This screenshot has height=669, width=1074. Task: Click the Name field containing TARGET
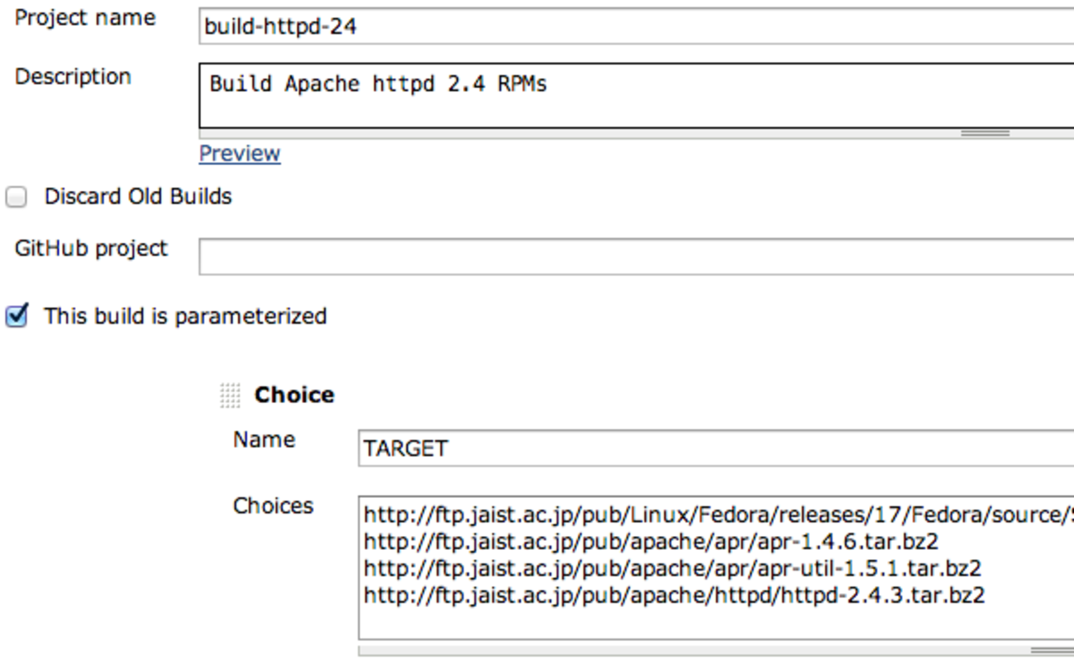[716, 448]
